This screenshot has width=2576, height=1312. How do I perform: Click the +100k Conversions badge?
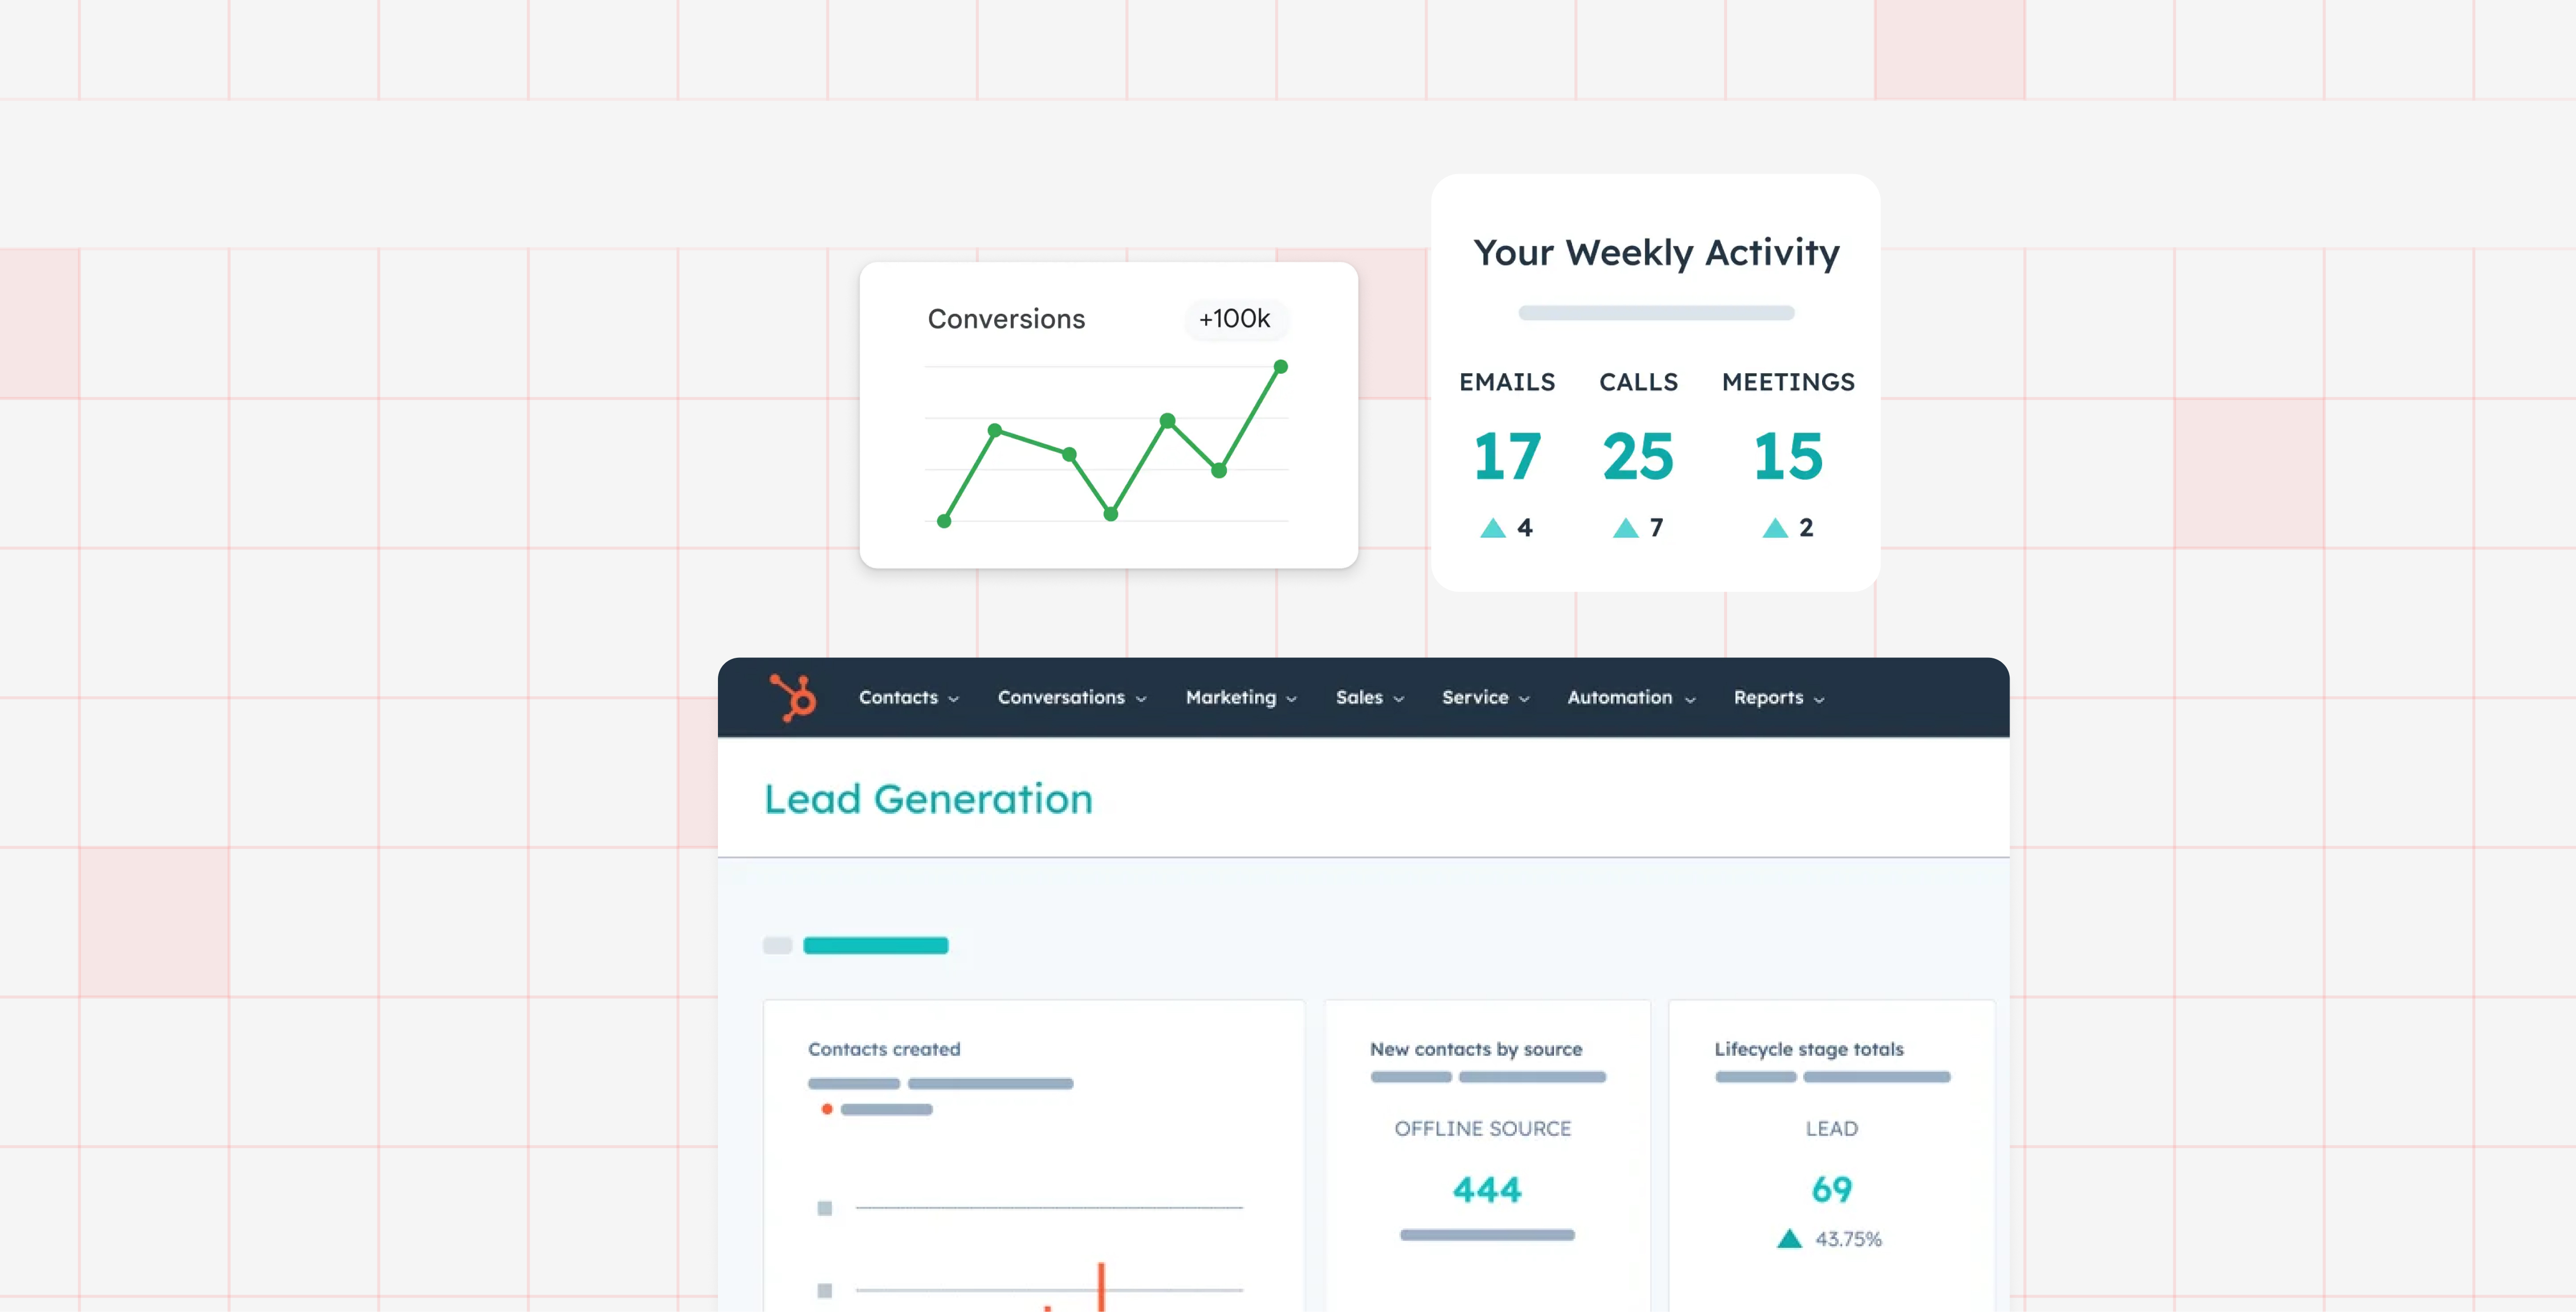1234,319
